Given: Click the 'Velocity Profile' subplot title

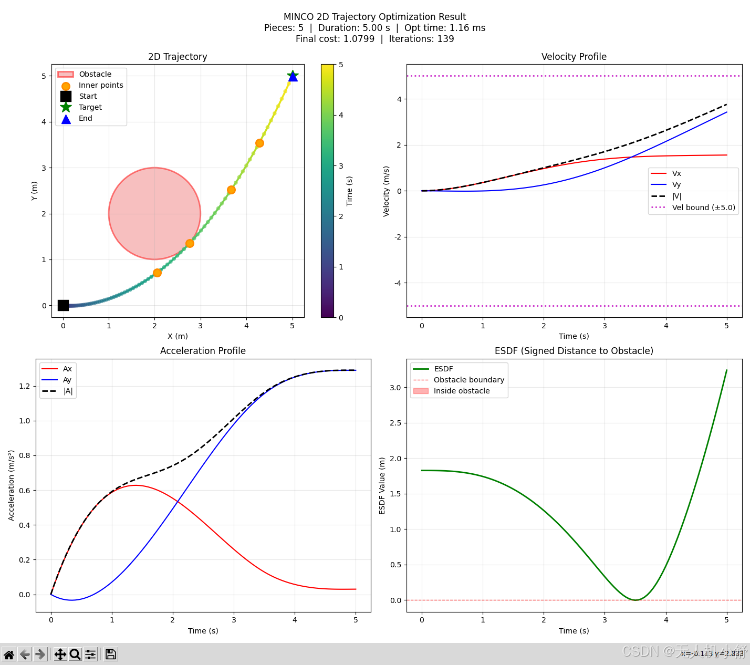Looking at the screenshot, I should point(574,57).
